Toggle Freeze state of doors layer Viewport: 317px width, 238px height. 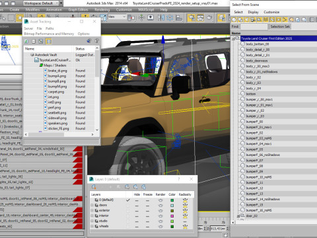(147, 206)
